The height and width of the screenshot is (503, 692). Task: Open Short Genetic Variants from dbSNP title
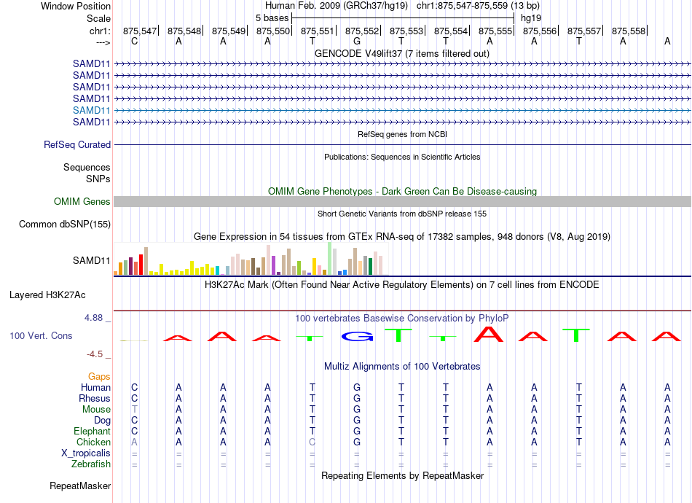(402, 214)
